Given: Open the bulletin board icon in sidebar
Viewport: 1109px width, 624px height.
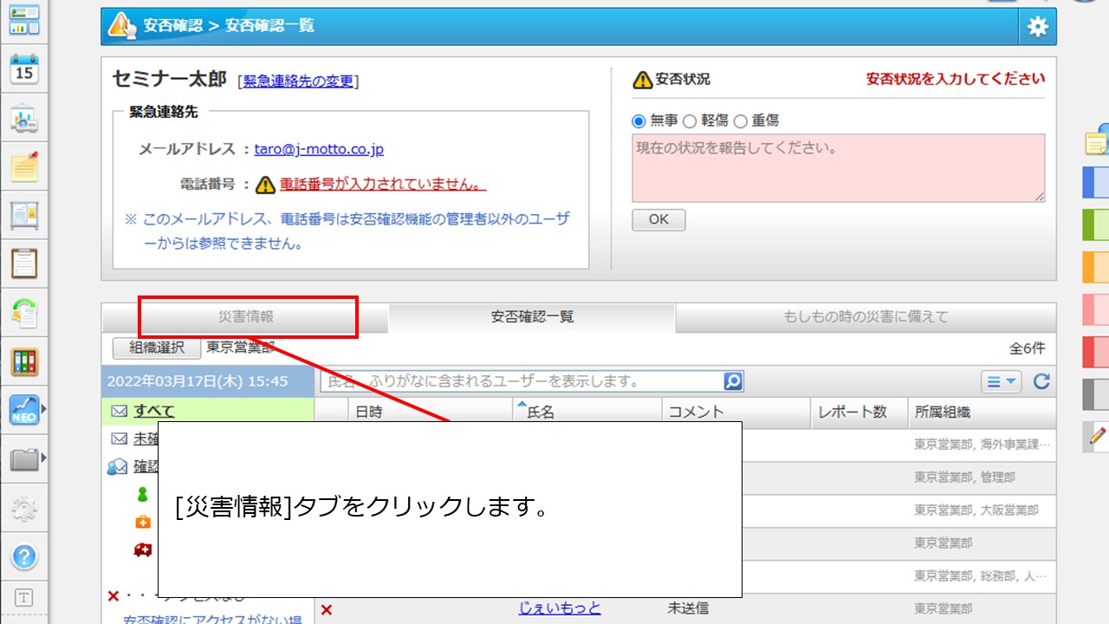Looking at the screenshot, I should [24, 215].
